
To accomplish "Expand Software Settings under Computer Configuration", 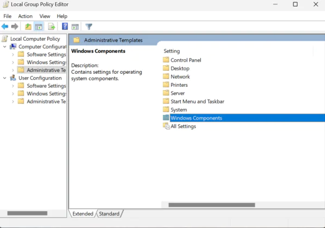I will click(x=13, y=55).
